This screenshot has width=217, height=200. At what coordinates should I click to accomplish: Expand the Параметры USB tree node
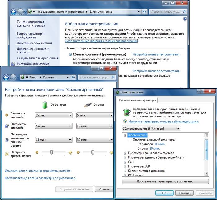click(x=125, y=166)
